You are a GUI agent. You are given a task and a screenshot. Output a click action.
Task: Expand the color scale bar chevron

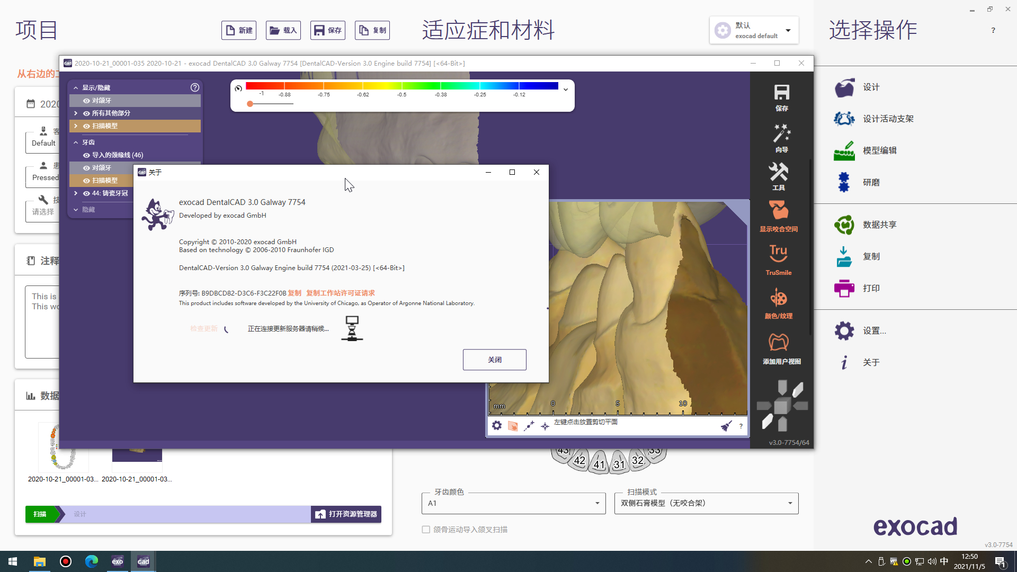pyautogui.click(x=566, y=90)
